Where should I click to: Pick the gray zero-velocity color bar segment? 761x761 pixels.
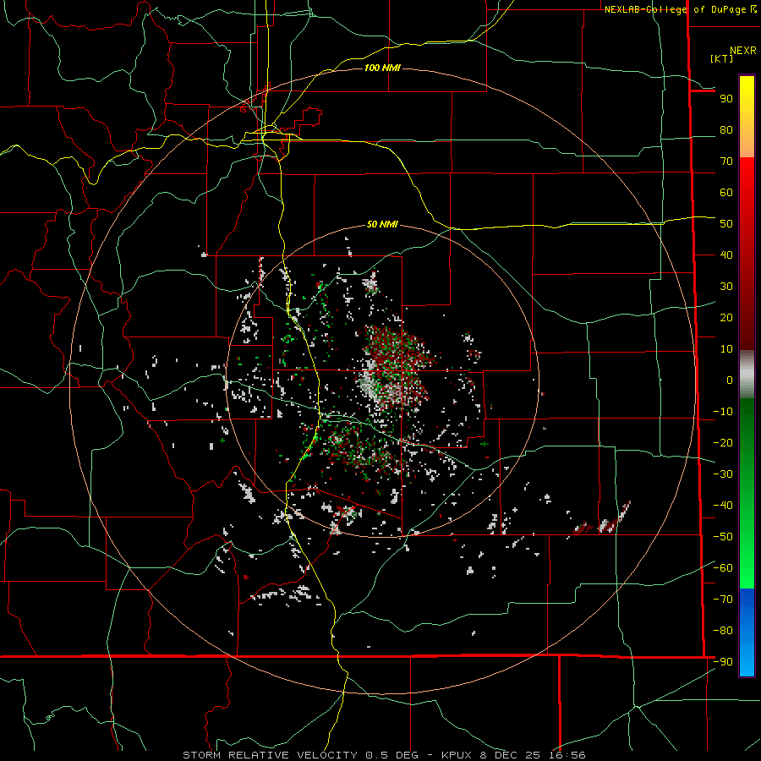click(747, 375)
